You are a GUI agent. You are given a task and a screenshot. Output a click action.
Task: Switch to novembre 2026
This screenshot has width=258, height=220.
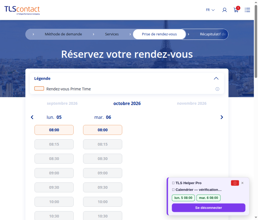[x=192, y=103]
